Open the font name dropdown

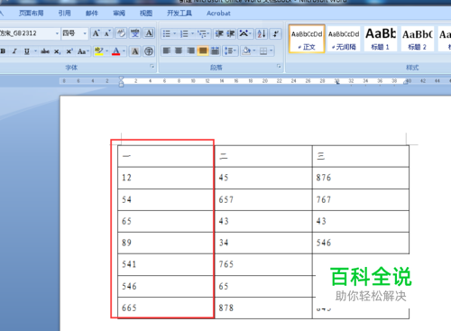click(57, 33)
